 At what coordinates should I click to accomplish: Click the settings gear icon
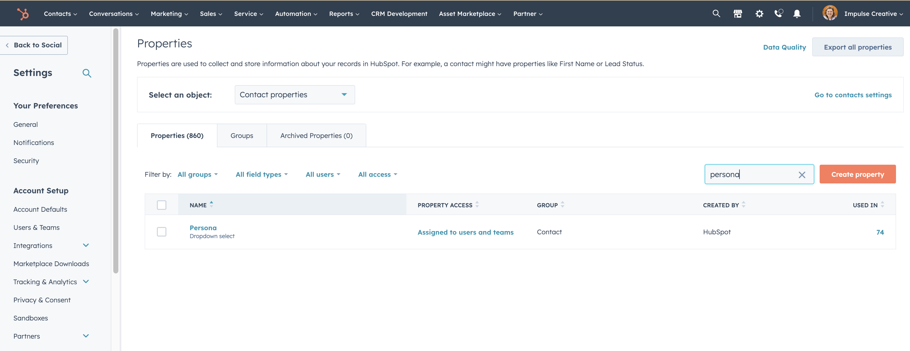tap(759, 14)
